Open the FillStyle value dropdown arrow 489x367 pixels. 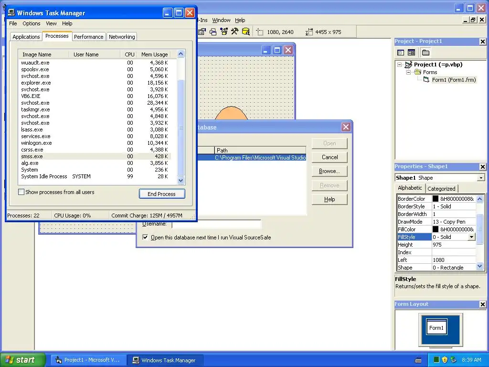(471, 237)
